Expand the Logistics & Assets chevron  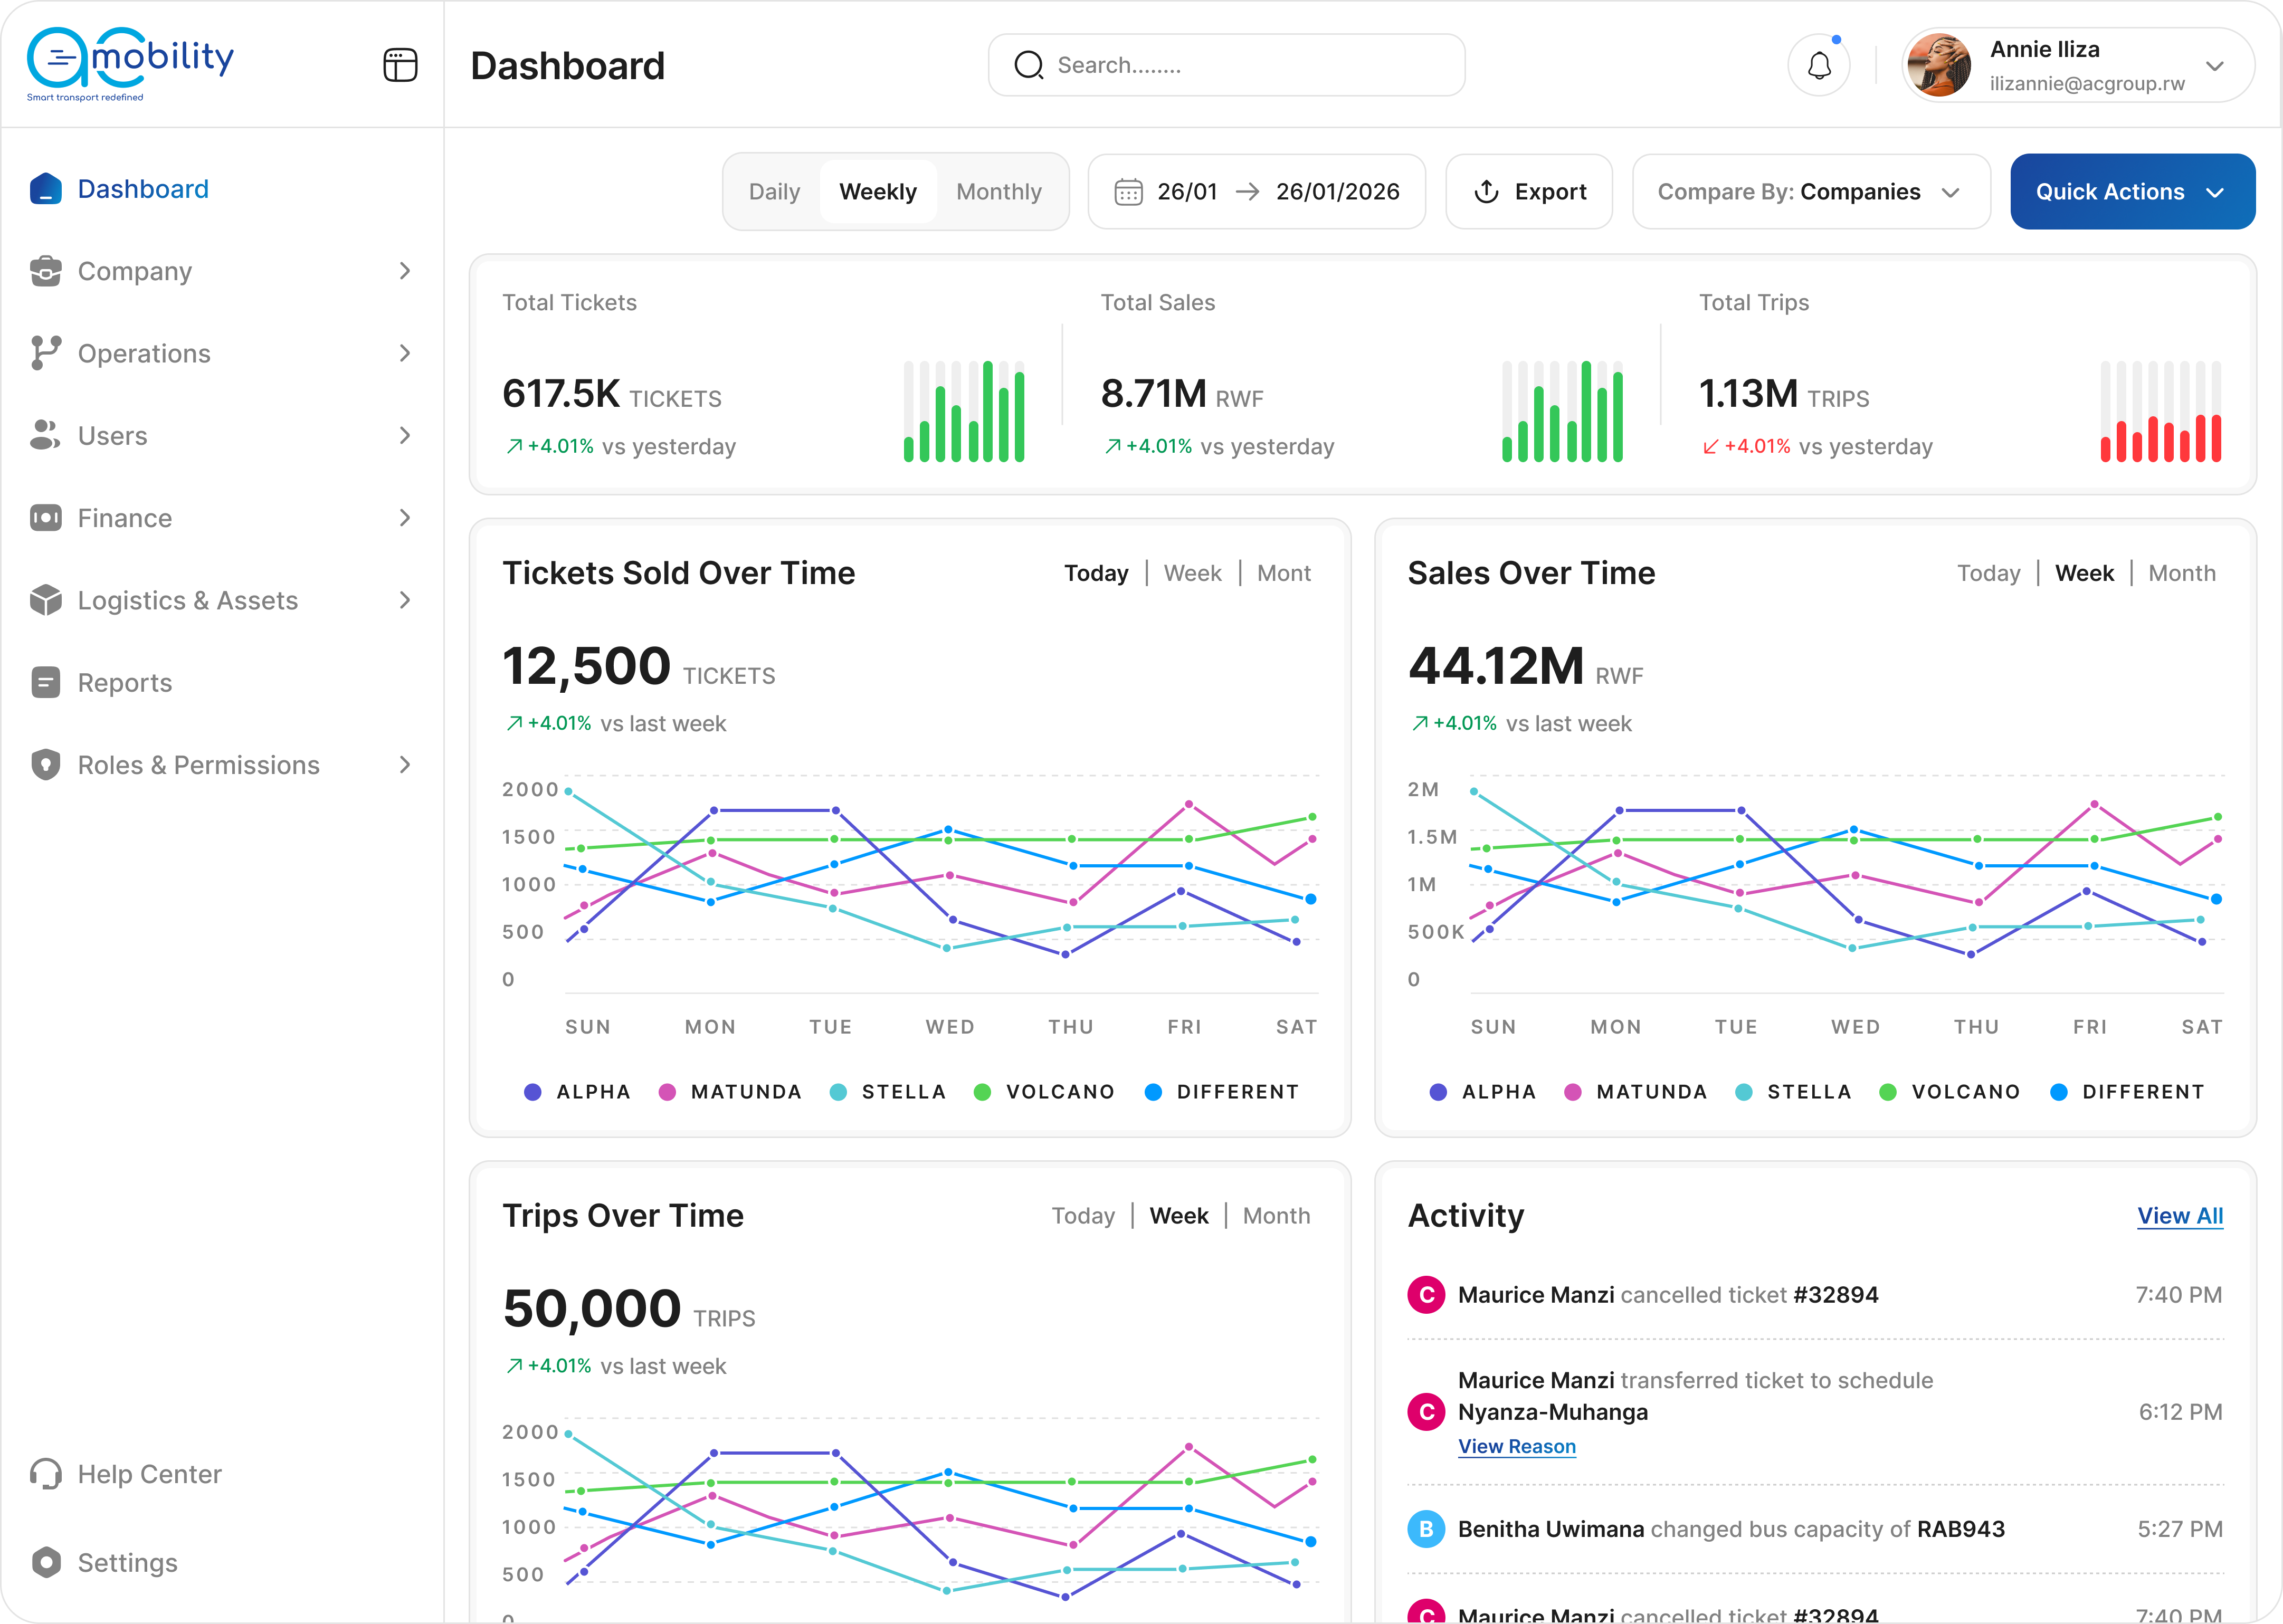click(405, 600)
